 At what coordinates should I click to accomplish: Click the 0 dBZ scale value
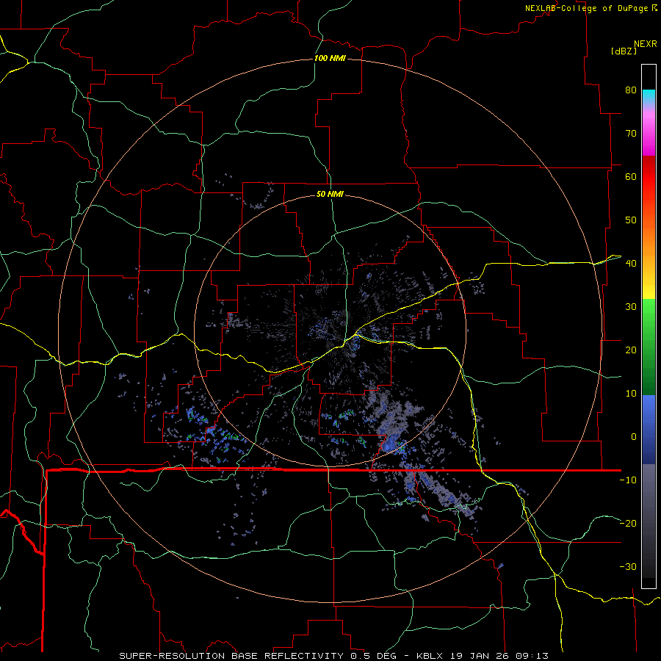634,437
